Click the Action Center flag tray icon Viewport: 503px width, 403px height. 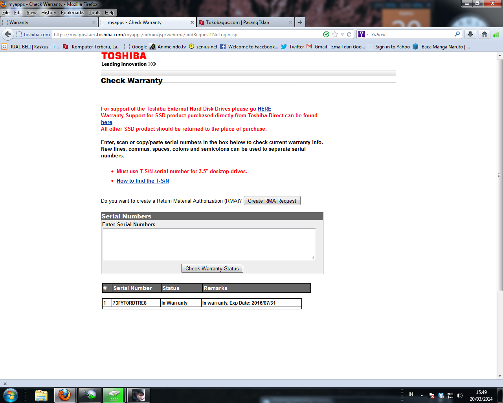point(431,395)
